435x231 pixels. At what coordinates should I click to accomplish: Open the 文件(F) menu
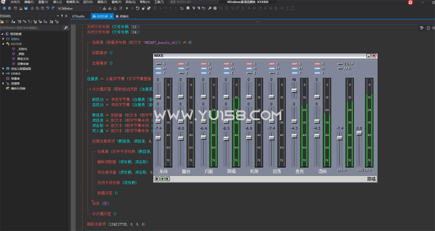[x=15, y=2]
